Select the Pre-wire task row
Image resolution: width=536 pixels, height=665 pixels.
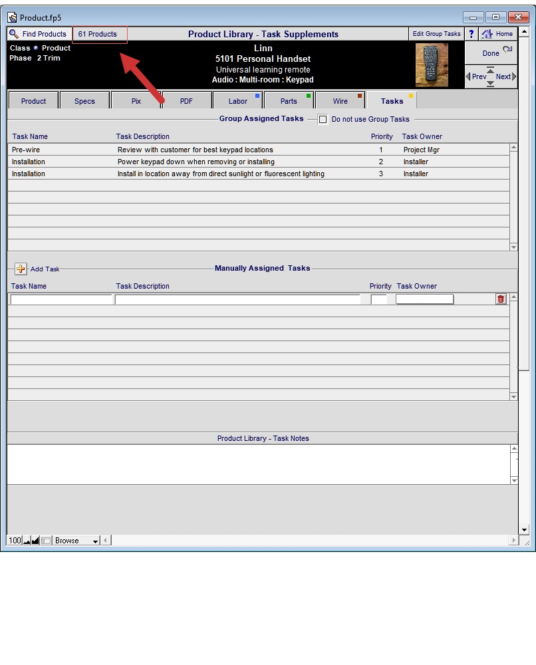coord(259,150)
